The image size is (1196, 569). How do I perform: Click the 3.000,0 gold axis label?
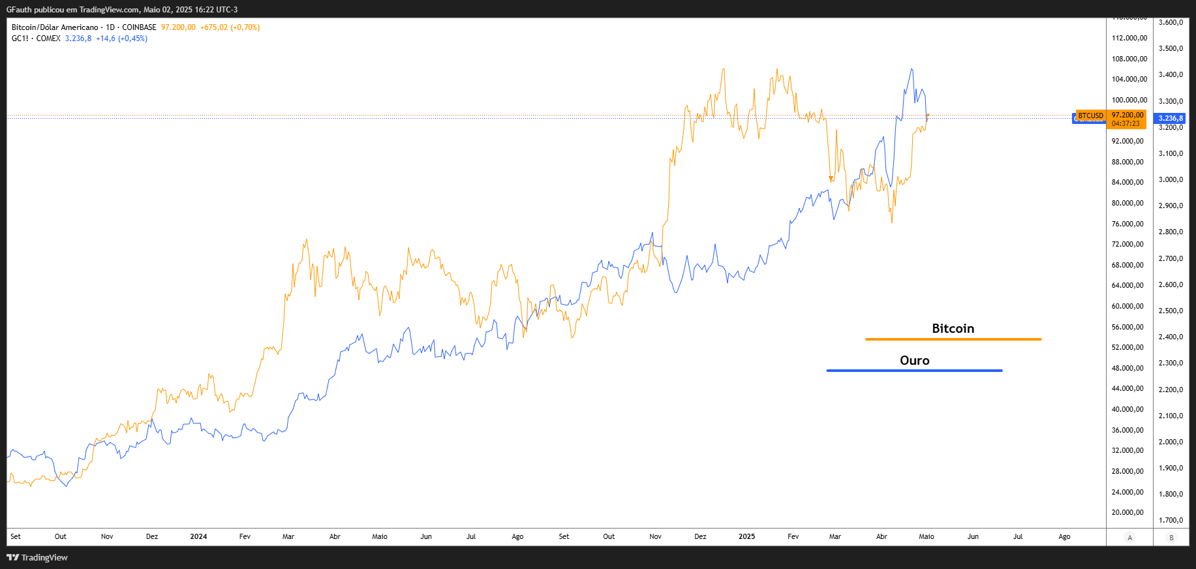(x=1171, y=179)
